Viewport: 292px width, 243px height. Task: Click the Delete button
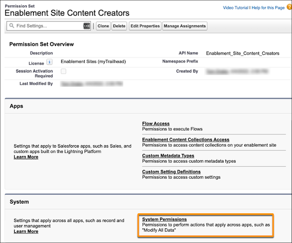[x=119, y=26]
